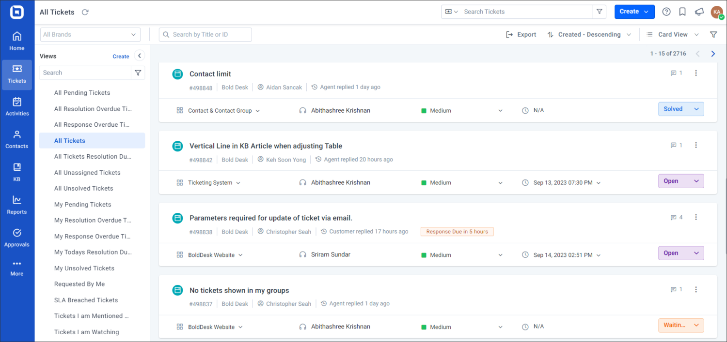Change the Solved status on Contact limit ticket

681,109
